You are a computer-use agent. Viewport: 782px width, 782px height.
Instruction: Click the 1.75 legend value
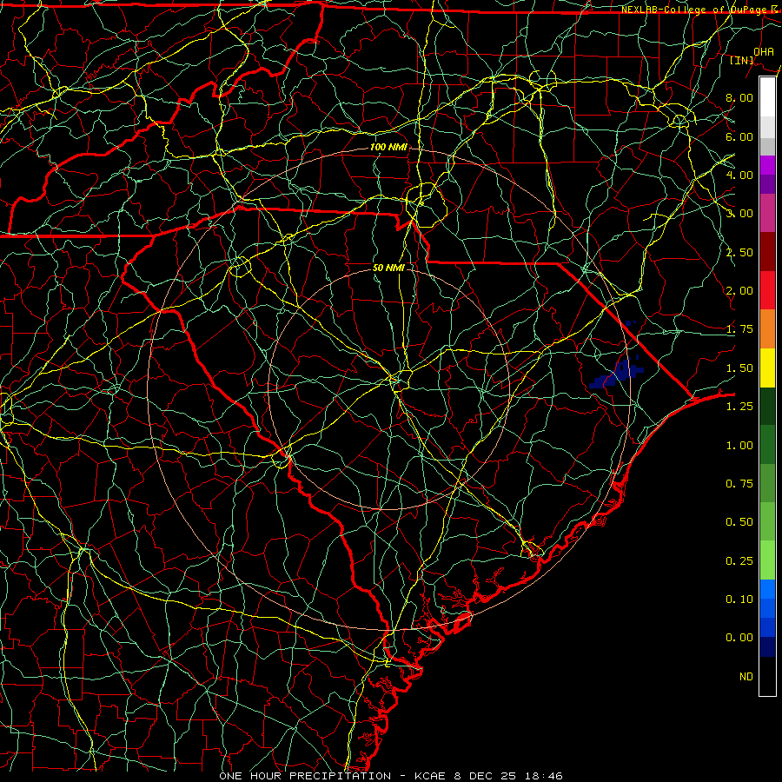[x=739, y=329]
